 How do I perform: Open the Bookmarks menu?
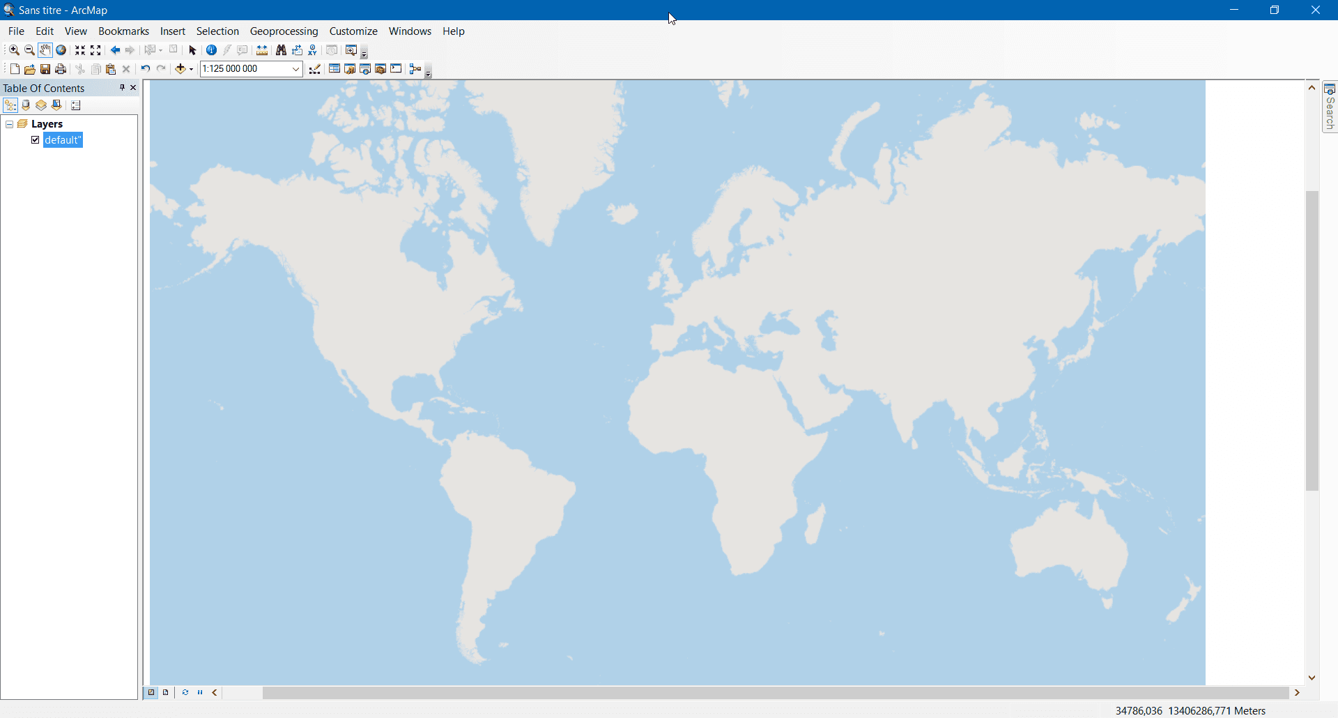point(123,31)
